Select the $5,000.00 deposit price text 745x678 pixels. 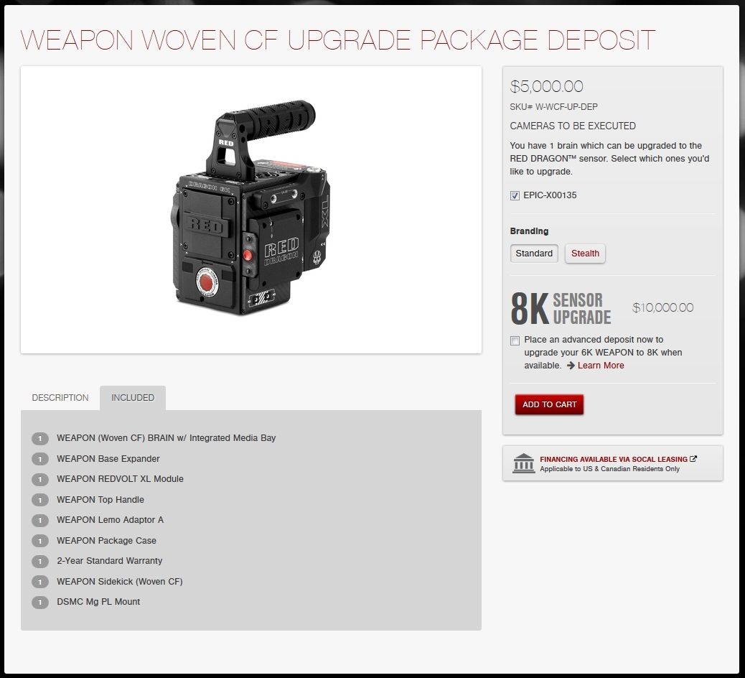[x=546, y=86]
